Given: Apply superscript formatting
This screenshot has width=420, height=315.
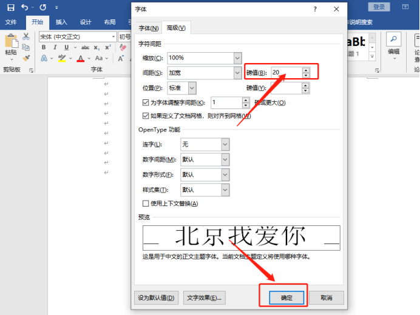Looking at the screenshot, I should [x=108, y=47].
